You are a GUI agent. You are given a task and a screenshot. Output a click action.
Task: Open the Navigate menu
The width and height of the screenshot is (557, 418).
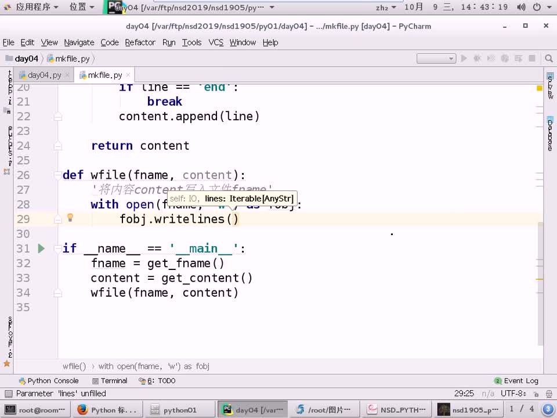coord(79,42)
